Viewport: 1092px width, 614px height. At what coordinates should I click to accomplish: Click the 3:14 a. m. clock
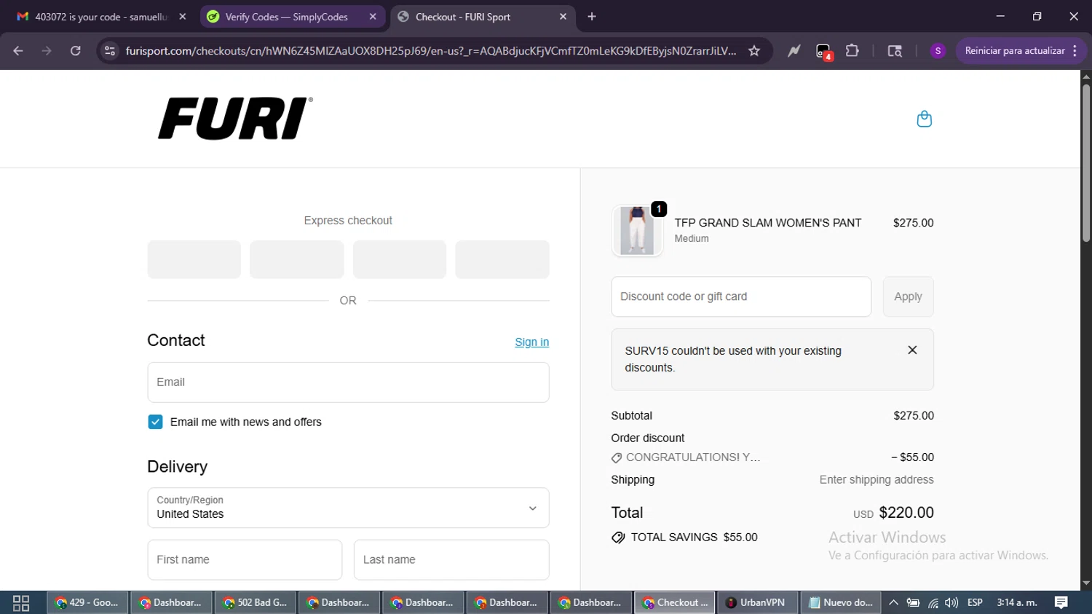point(1017,603)
